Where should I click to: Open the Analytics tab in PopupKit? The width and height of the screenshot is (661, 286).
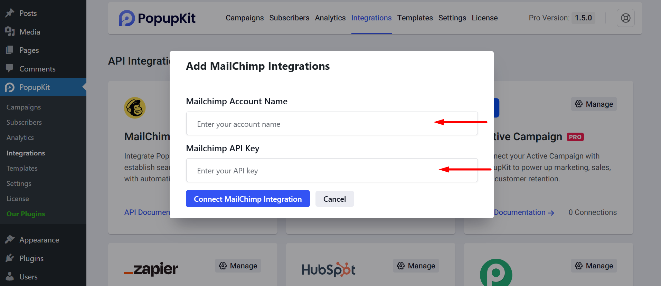330,18
